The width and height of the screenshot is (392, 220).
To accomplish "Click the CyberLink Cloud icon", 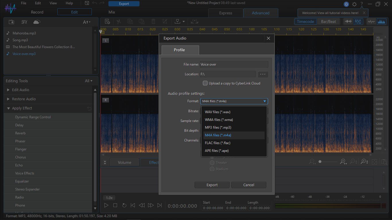I will [37, 22].
